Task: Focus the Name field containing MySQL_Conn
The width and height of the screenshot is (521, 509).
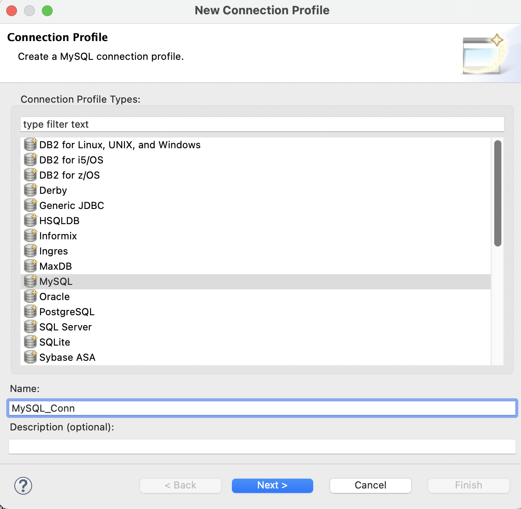Action: pyautogui.click(x=262, y=408)
